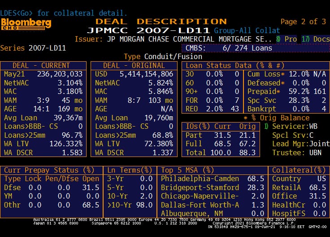This screenshot has height=237, width=330.
Task: Select the original WA DSCR 1.337
Action: [x=163, y=153]
